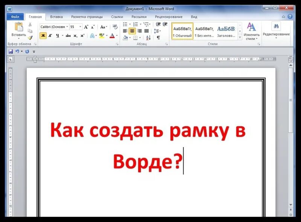Screen dimensions: 301x222
Task: Click the Redo/Repeat icon
Action: tap(27, 52)
